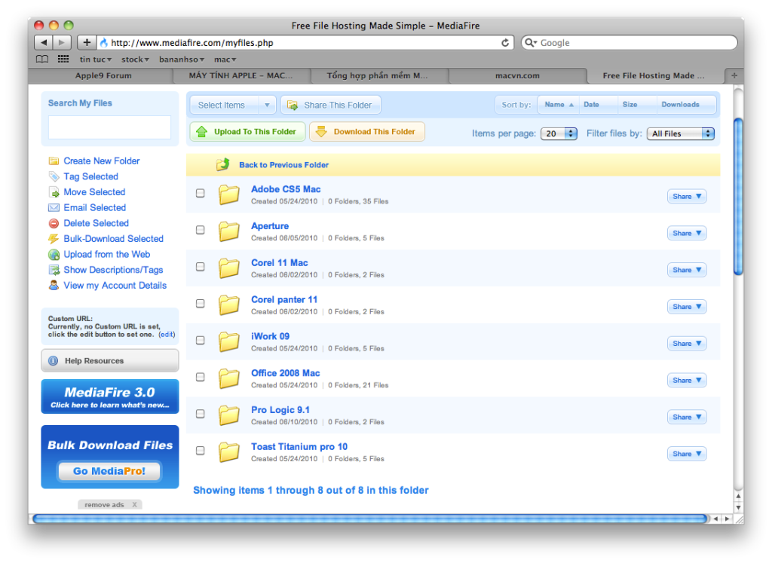Click the edit link for Custom URL
The image size is (772, 563).
click(167, 335)
